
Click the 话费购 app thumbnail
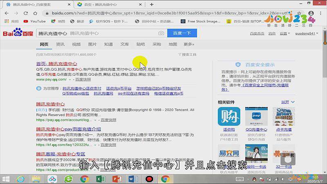(229, 117)
